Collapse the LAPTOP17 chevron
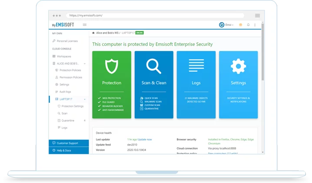Viewport: 312px width, 183px height. pos(85,99)
